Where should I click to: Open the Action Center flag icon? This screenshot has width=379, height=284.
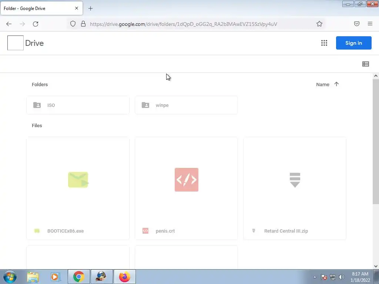[x=324, y=277]
